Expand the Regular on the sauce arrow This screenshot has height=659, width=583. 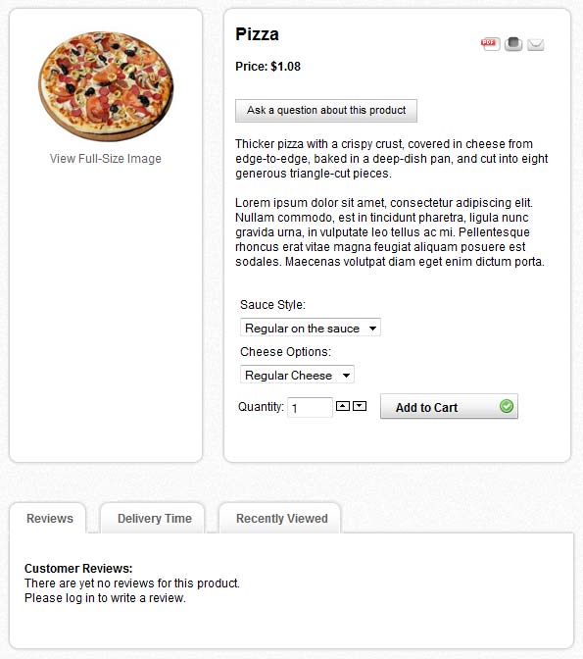click(372, 329)
